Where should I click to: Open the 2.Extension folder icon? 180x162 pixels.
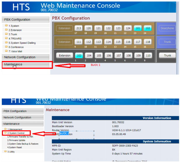(x=6, y=30)
